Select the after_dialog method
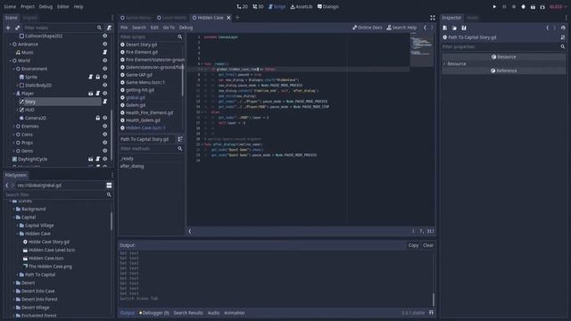The width and height of the screenshot is (571, 321). click(132, 166)
